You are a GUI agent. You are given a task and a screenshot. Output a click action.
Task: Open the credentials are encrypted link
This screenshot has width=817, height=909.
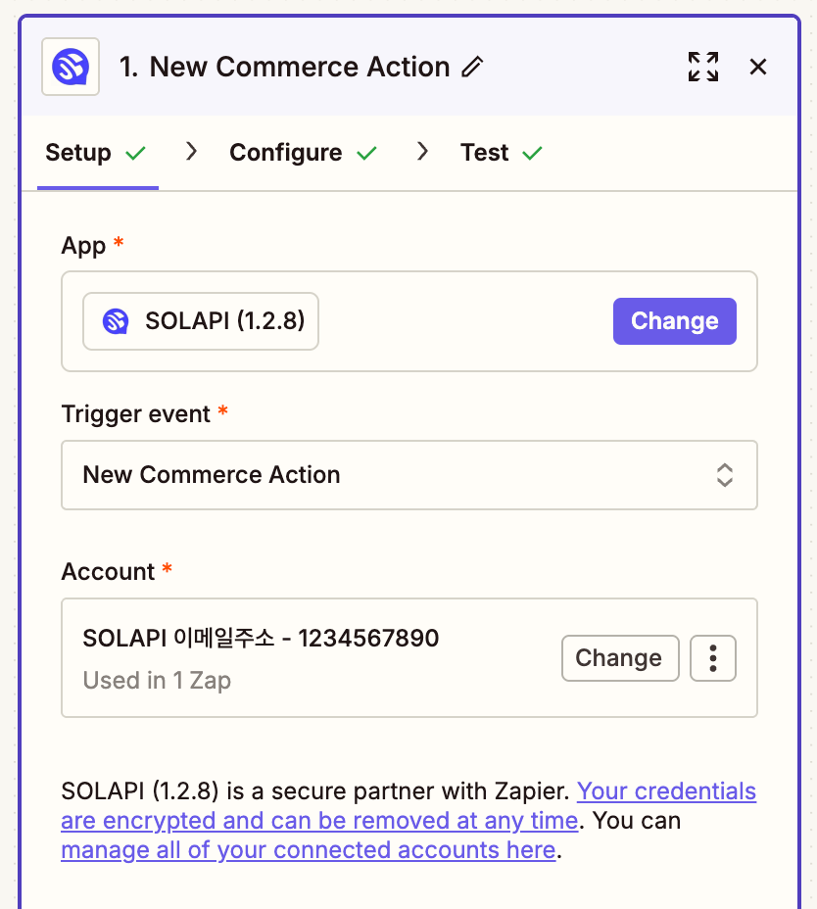click(x=408, y=806)
